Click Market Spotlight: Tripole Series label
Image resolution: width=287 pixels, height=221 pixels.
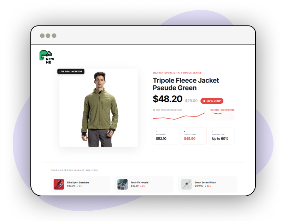177,73
